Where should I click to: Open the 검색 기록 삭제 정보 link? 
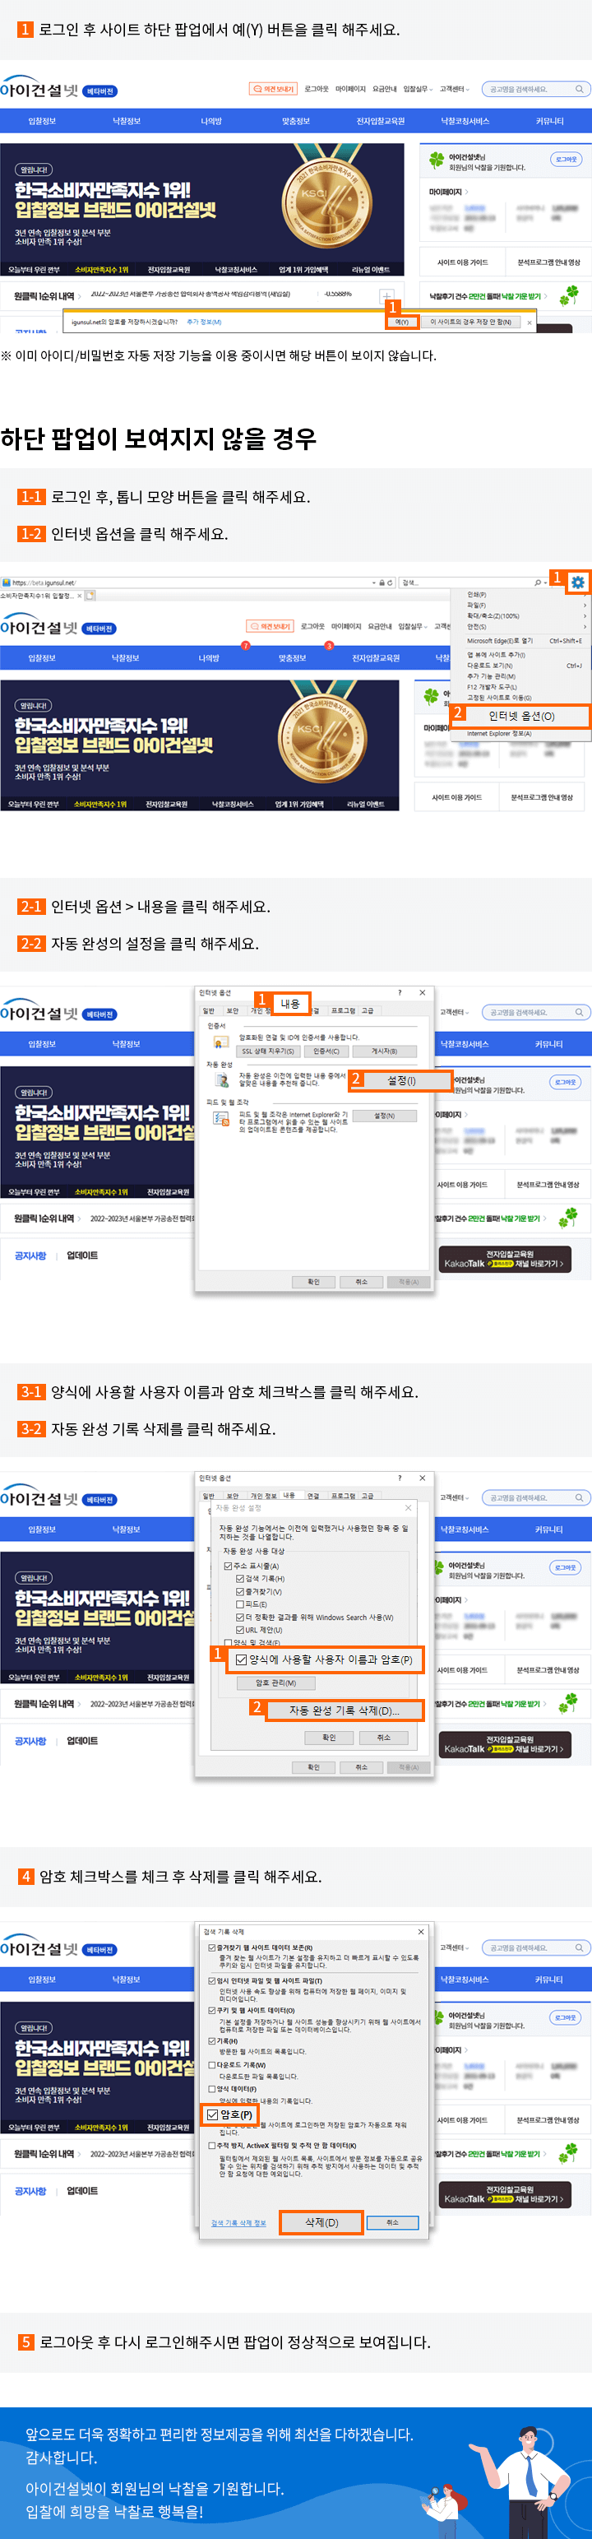coord(239,2222)
